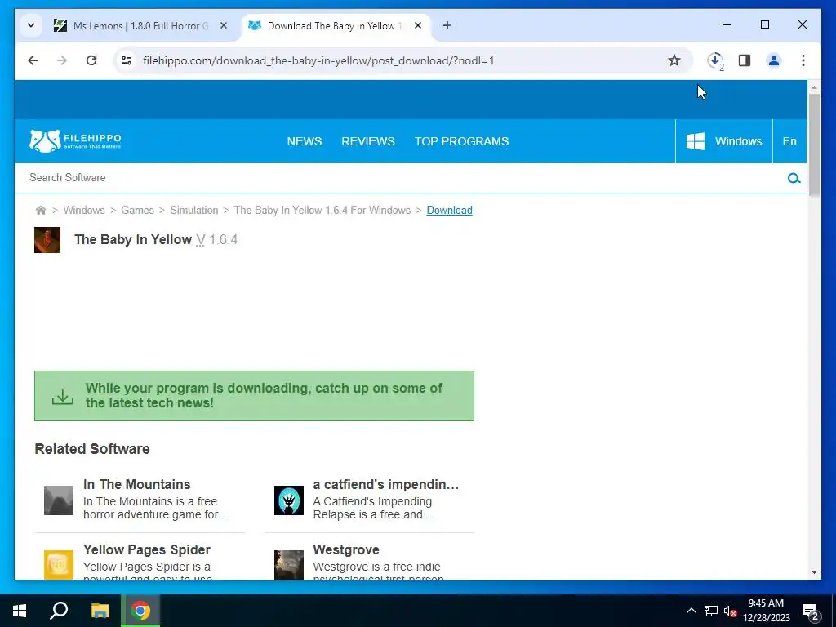Screen dimensions: 836x627
Task: Click the browser back arrow
Action: (x=33, y=60)
